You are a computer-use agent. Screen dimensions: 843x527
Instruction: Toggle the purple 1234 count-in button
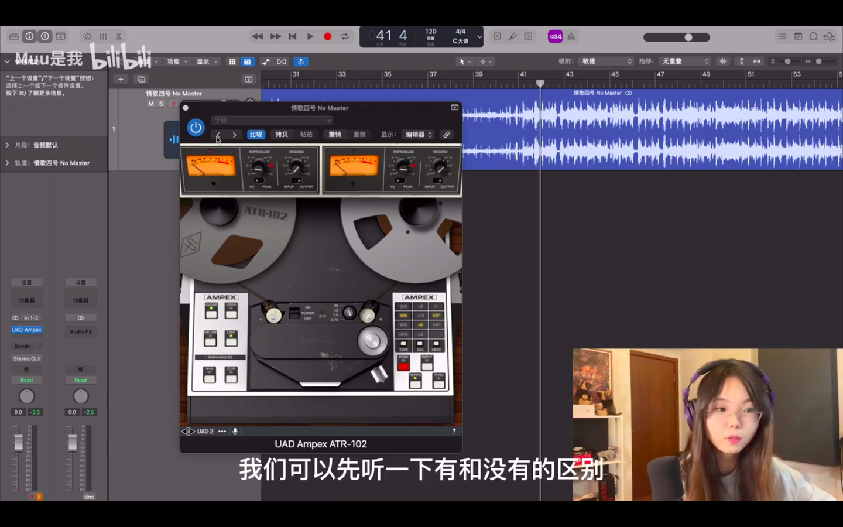click(555, 36)
